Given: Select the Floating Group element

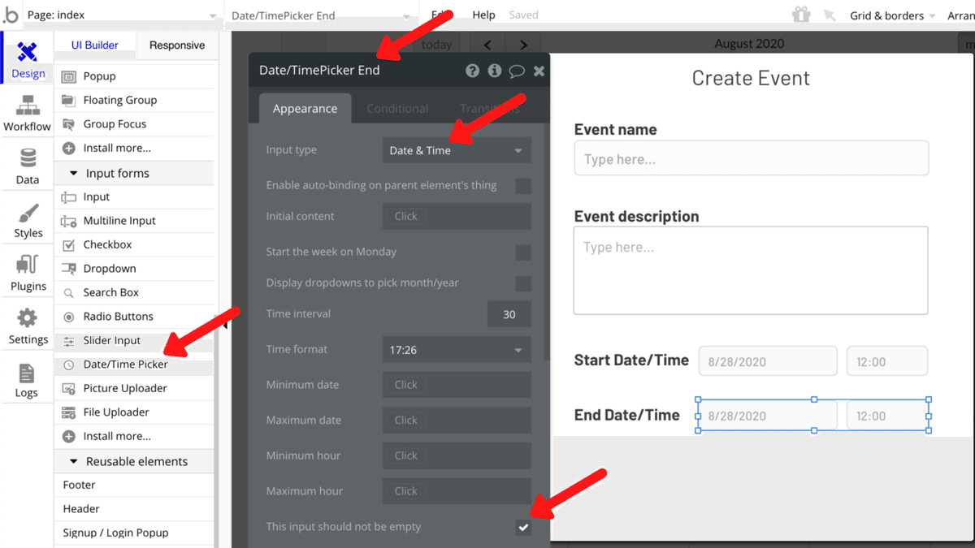Looking at the screenshot, I should 135,100.
